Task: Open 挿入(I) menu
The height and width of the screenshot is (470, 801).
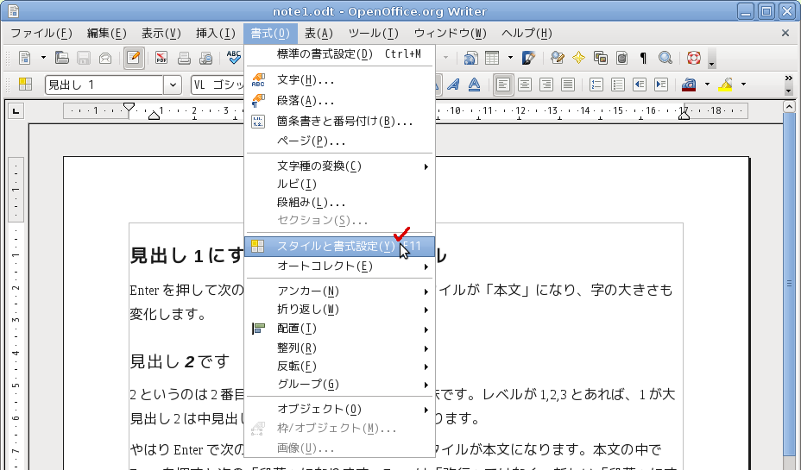Action: tap(216, 34)
